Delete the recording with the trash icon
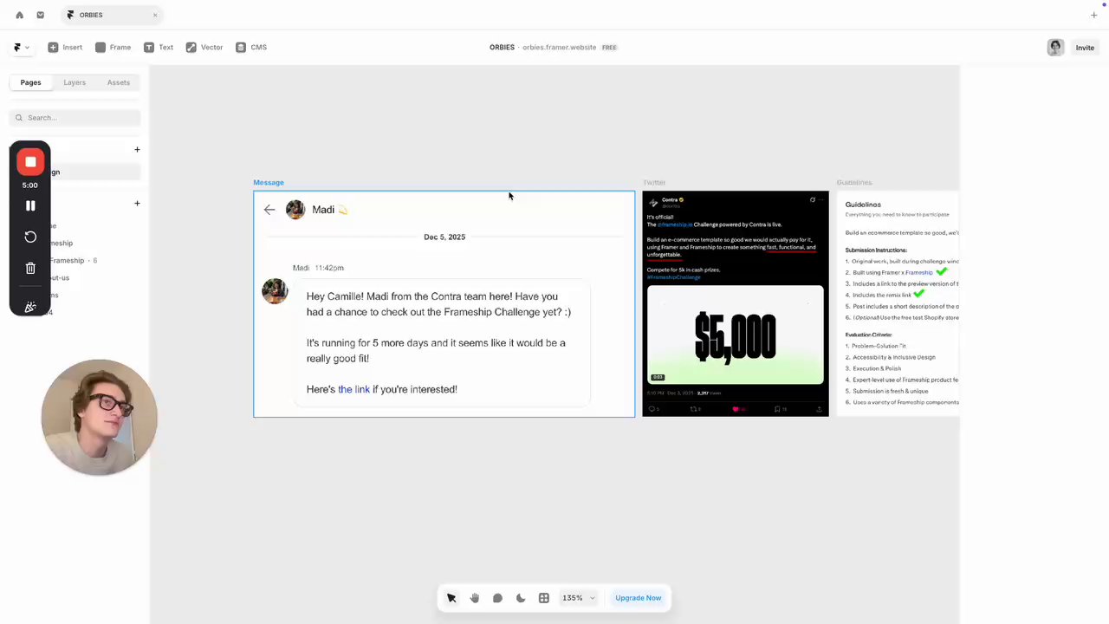The image size is (1109, 624). click(x=30, y=268)
